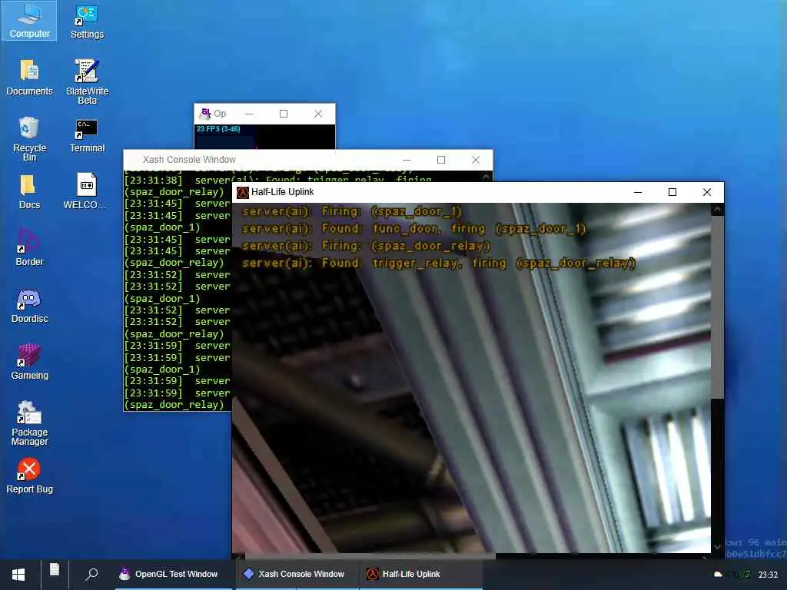Click scroll-up arrow in Half-Life Uplink
This screenshot has height=590, width=787.
[717, 209]
